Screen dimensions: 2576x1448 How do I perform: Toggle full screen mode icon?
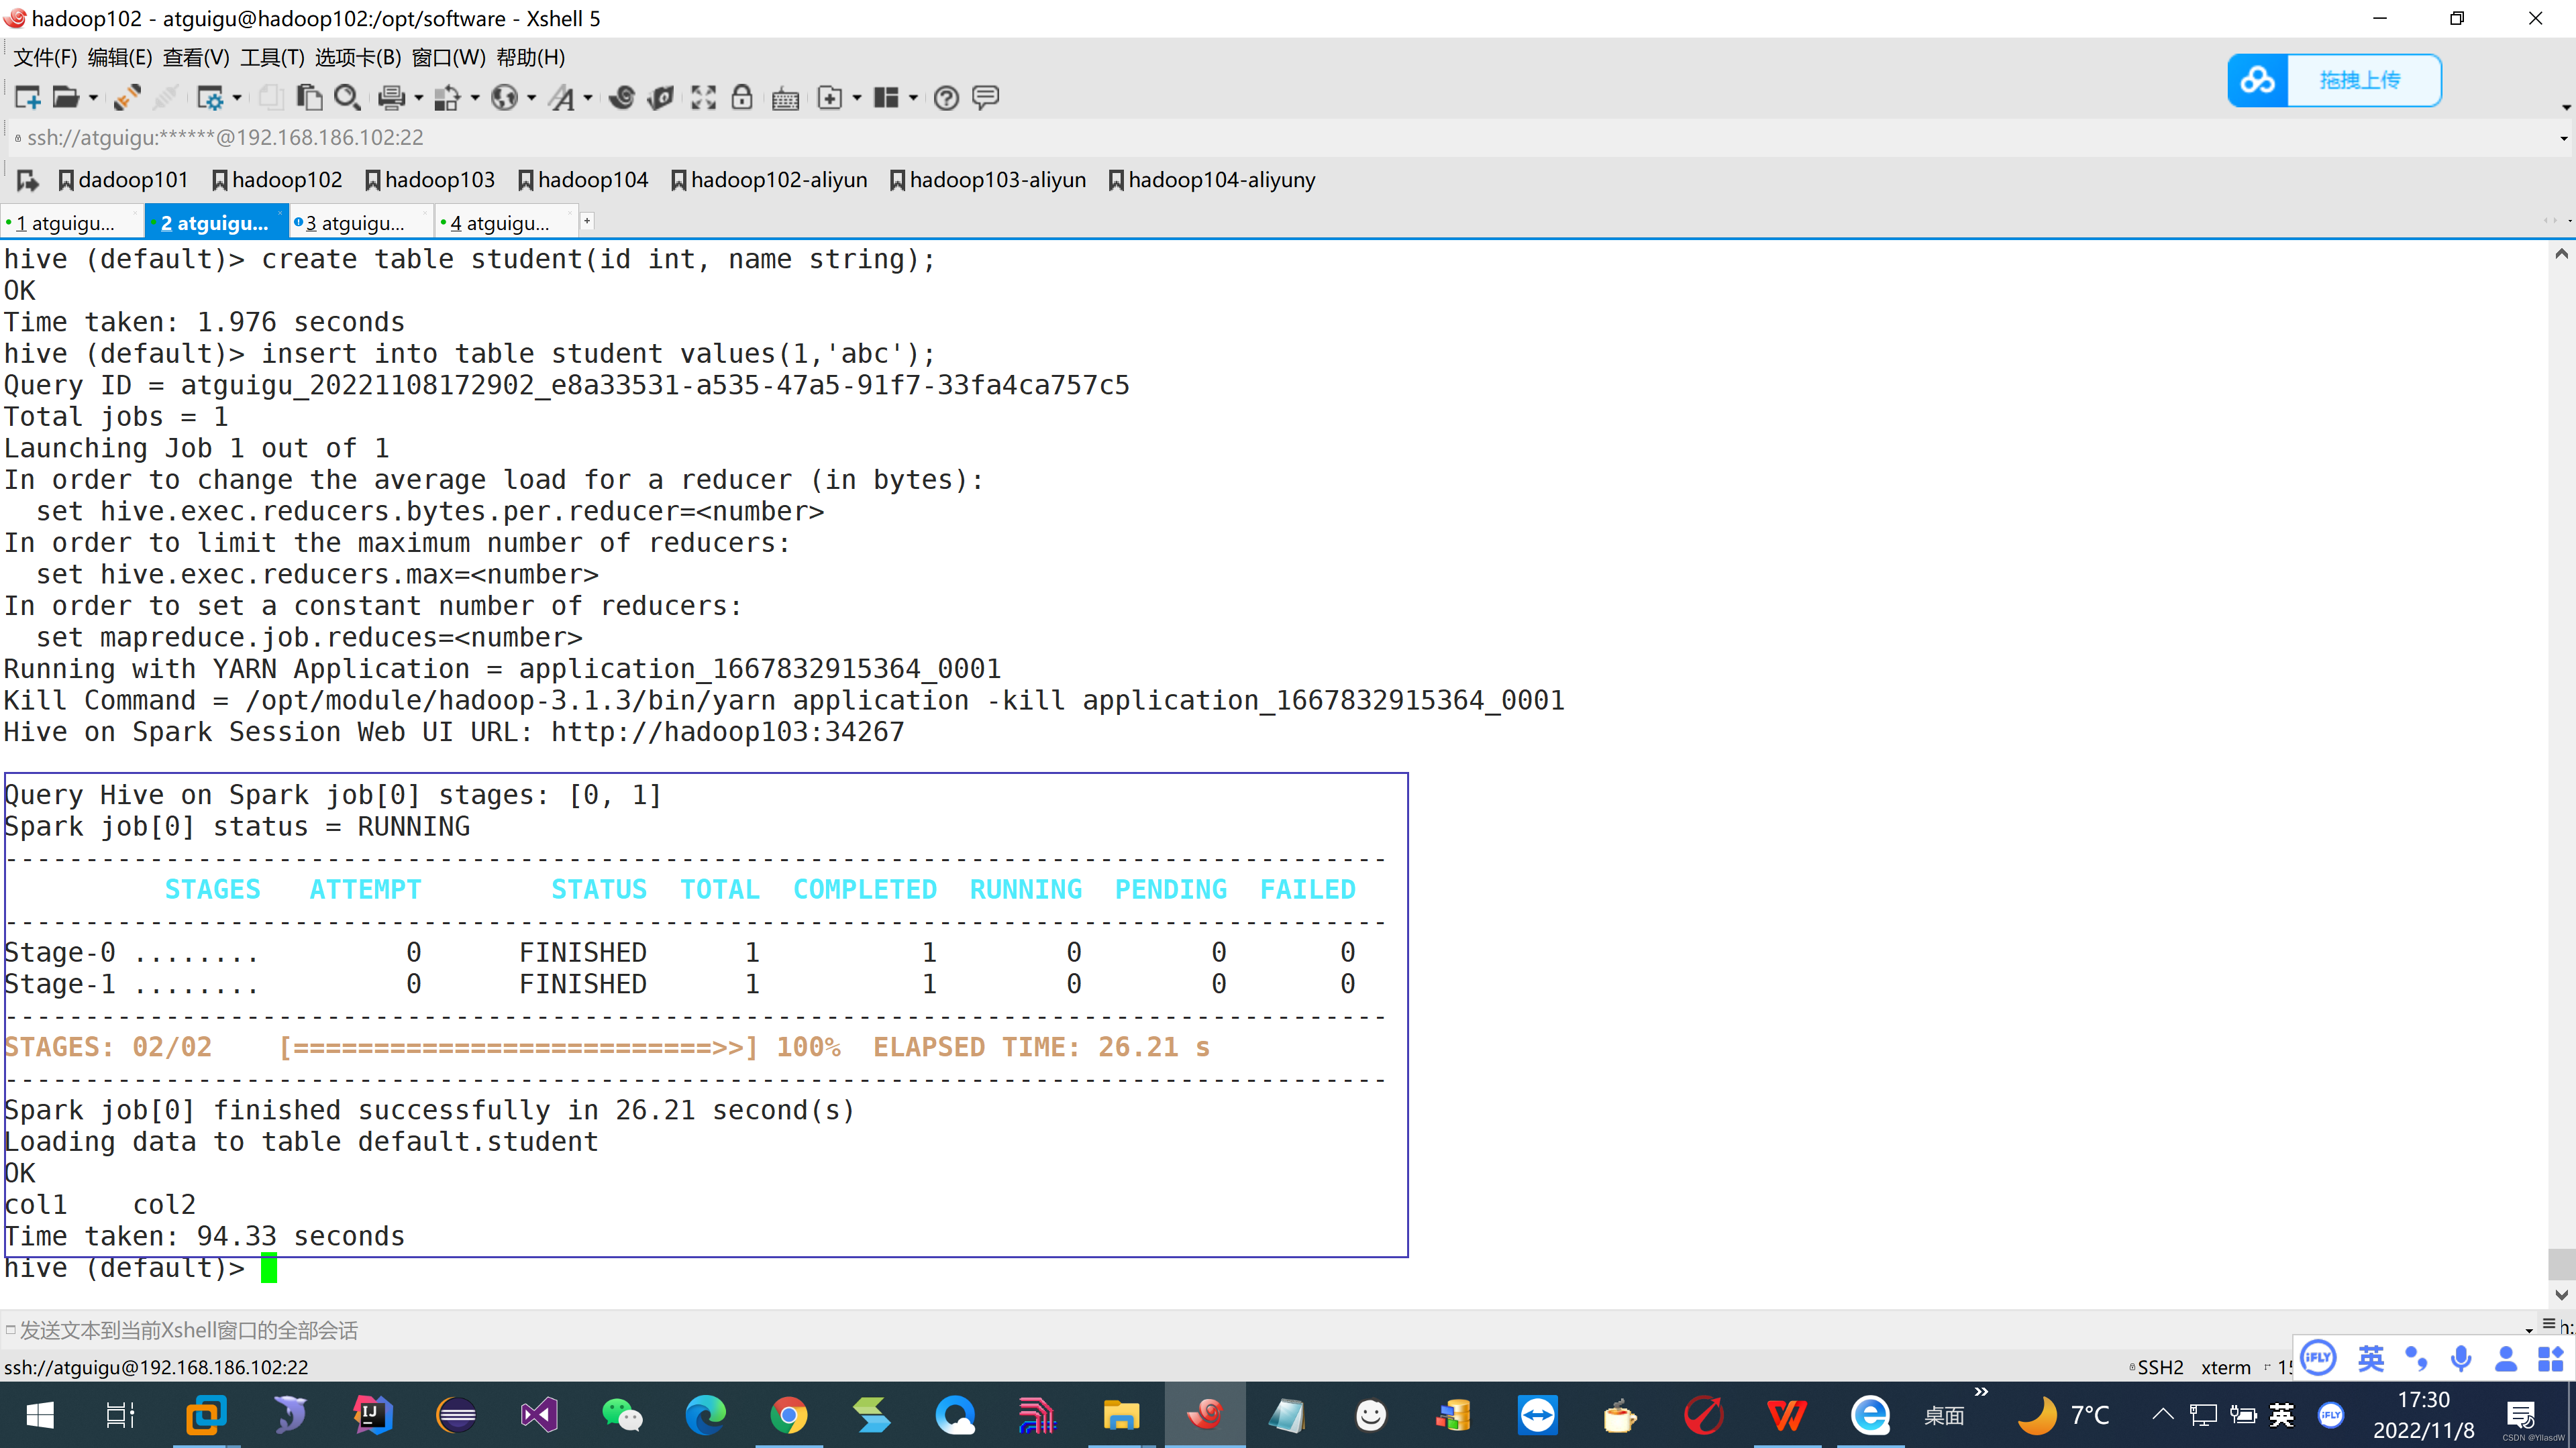click(x=703, y=97)
